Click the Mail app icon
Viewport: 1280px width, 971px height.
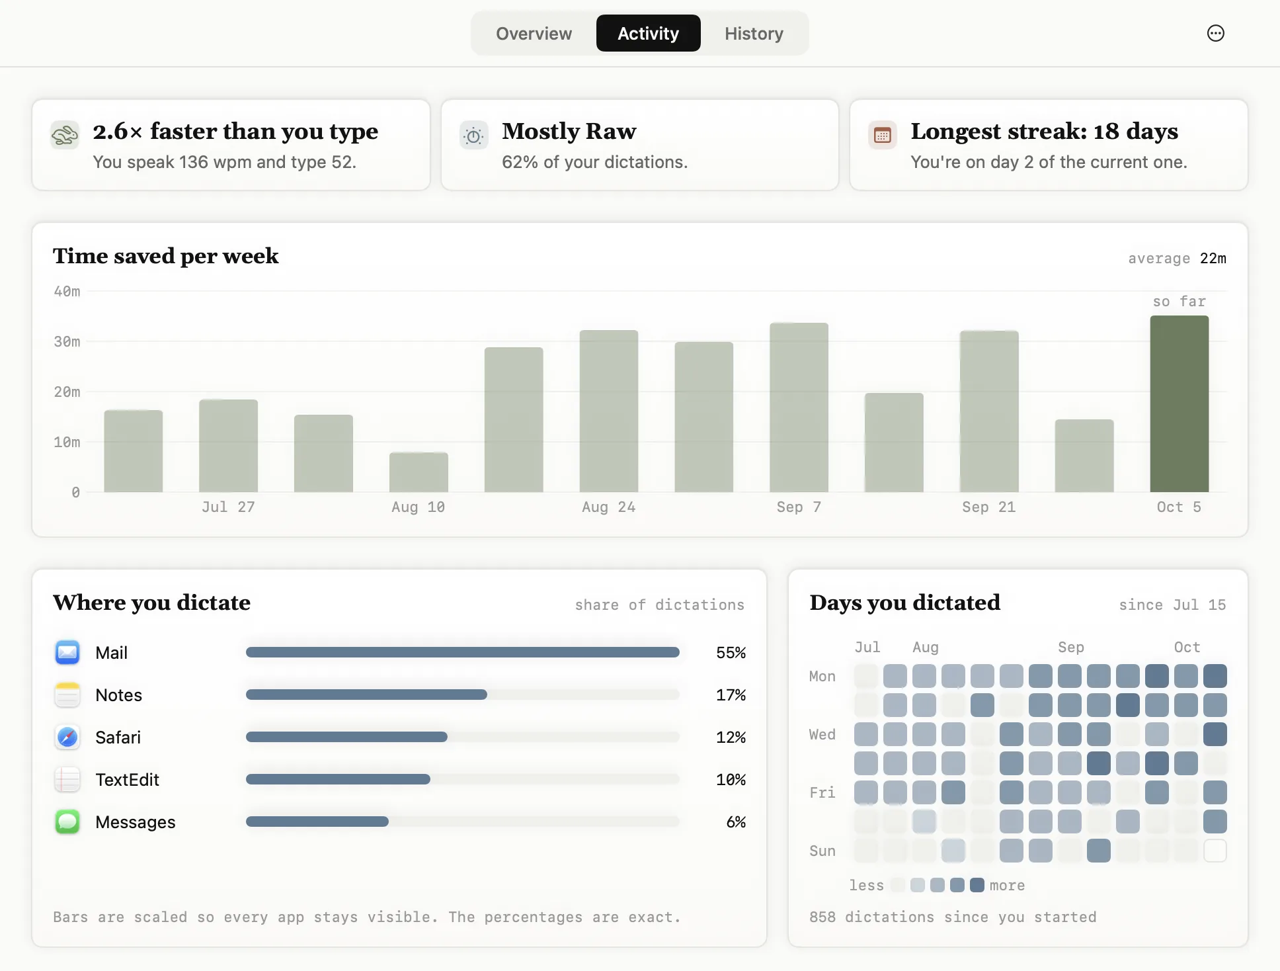pos(67,652)
